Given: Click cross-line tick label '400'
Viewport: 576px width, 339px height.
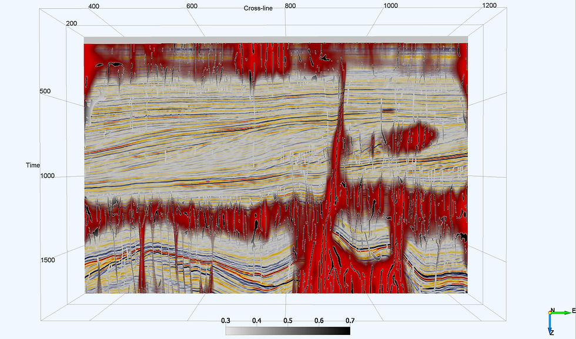Looking at the screenshot, I should (93, 6).
